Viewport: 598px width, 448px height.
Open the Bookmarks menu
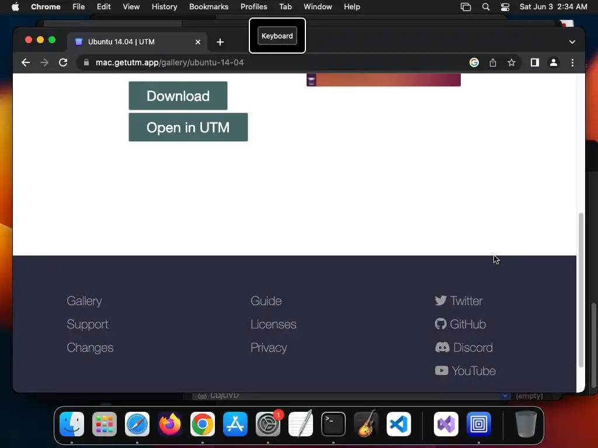[209, 7]
